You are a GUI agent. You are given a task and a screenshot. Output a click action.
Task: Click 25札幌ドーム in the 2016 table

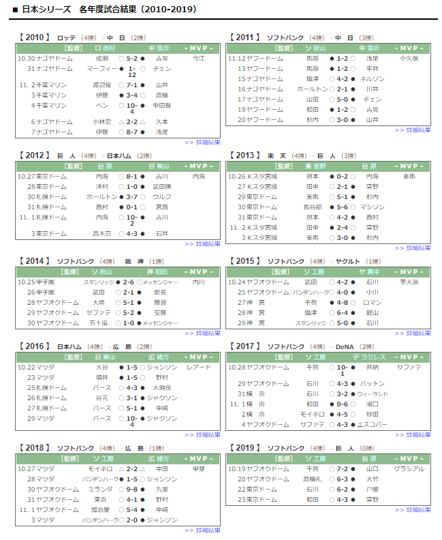point(47,388)
